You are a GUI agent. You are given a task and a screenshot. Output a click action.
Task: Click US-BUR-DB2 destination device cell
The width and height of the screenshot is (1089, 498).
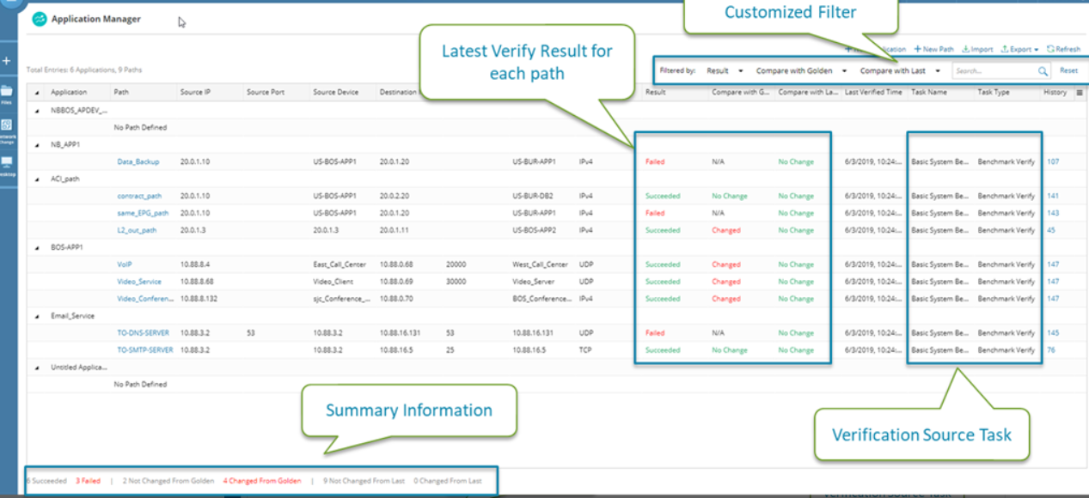point(533,196)
